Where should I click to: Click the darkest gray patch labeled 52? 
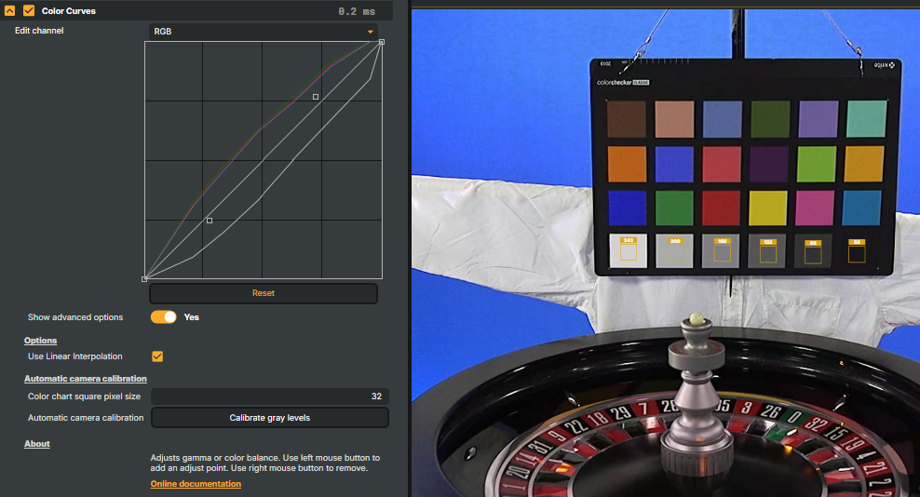857,251
